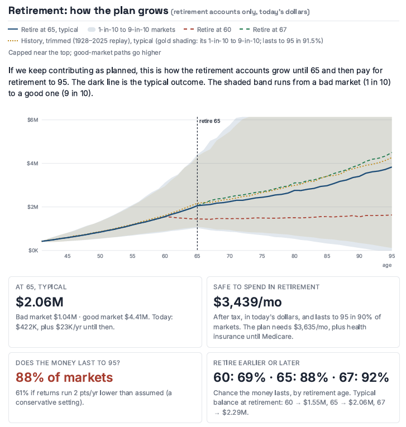Click the 'Capped near the top' note text
The width and height of the screenshot is (406, 427).
(84, 52)
